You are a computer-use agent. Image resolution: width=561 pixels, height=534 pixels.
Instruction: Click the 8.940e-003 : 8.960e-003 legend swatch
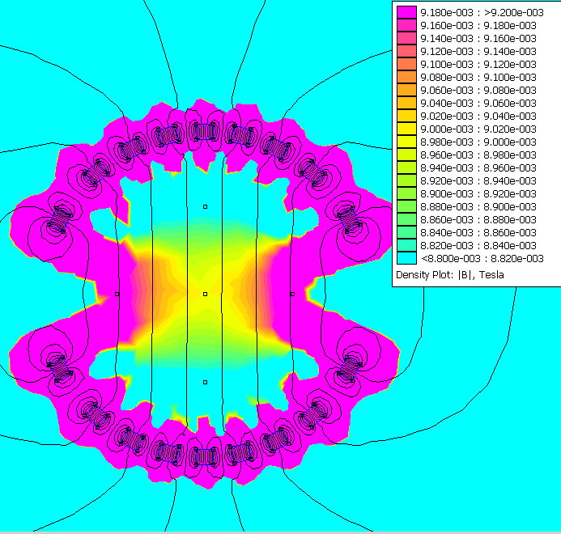point(406,167)
